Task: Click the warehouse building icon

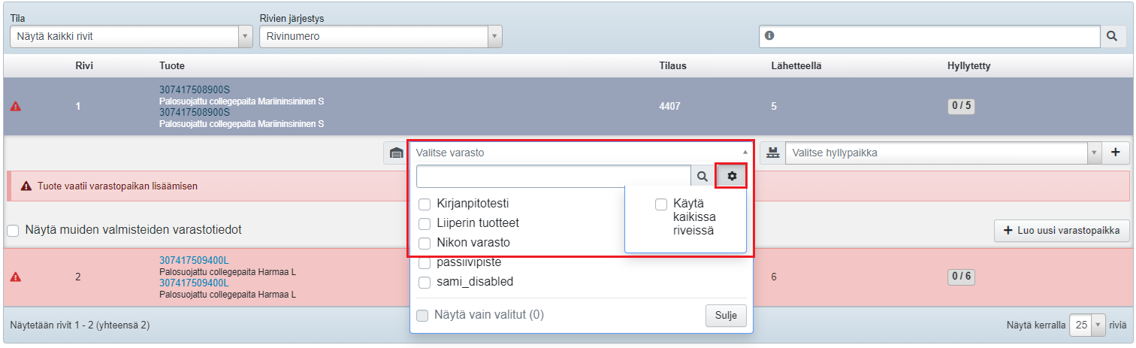Action: pyautogui.click(x=396, y=153)
